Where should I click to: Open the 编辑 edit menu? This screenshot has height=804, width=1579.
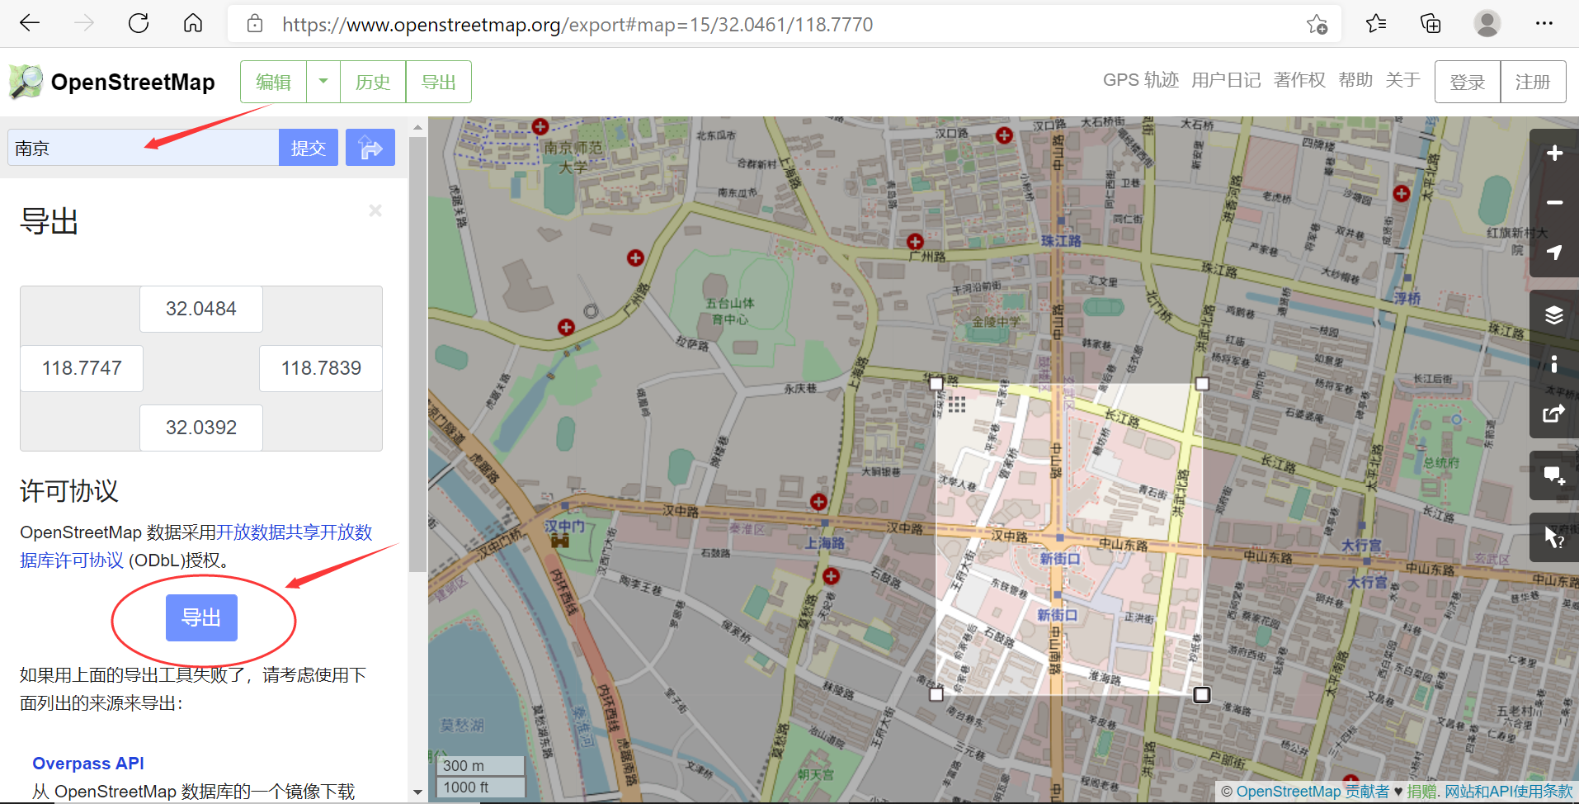click(272, 81)
